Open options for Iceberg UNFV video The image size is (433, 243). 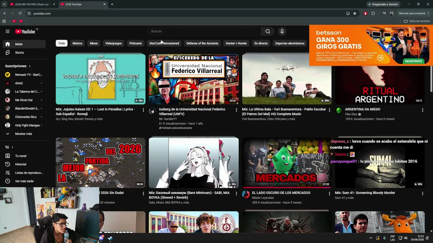(236, 110)
